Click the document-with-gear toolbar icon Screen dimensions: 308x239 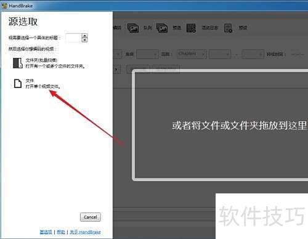(228, 28)
